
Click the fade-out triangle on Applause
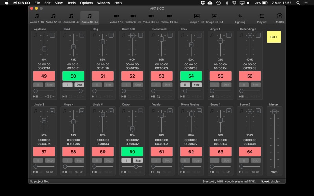click(x=52, y=96)
